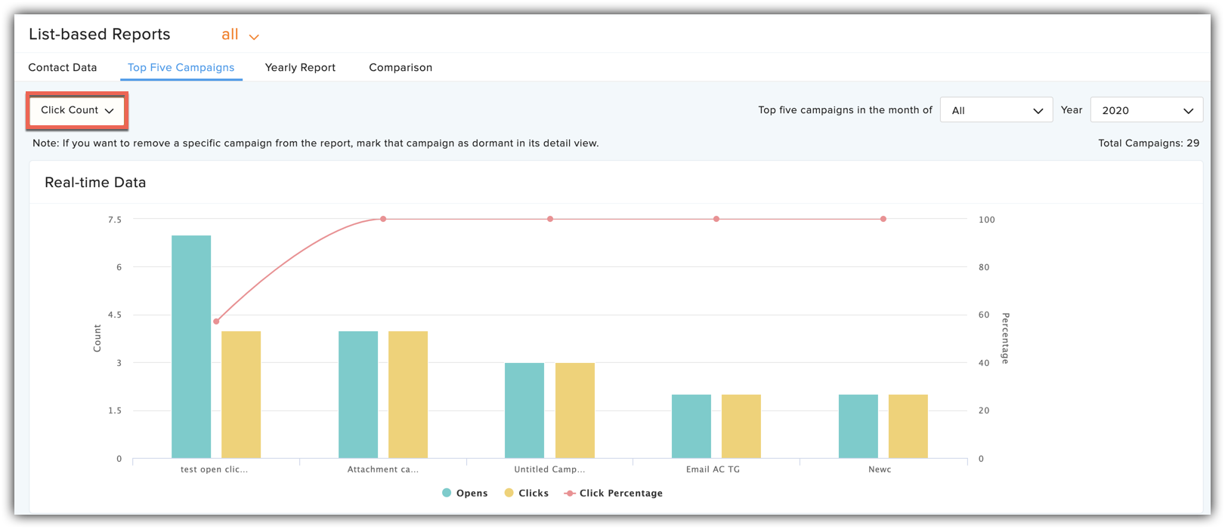Select the teal bar for Untitled Camp...

click(x=524, y=411)
